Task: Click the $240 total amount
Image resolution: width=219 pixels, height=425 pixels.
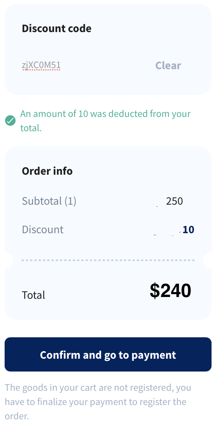Action: [170, 291]
